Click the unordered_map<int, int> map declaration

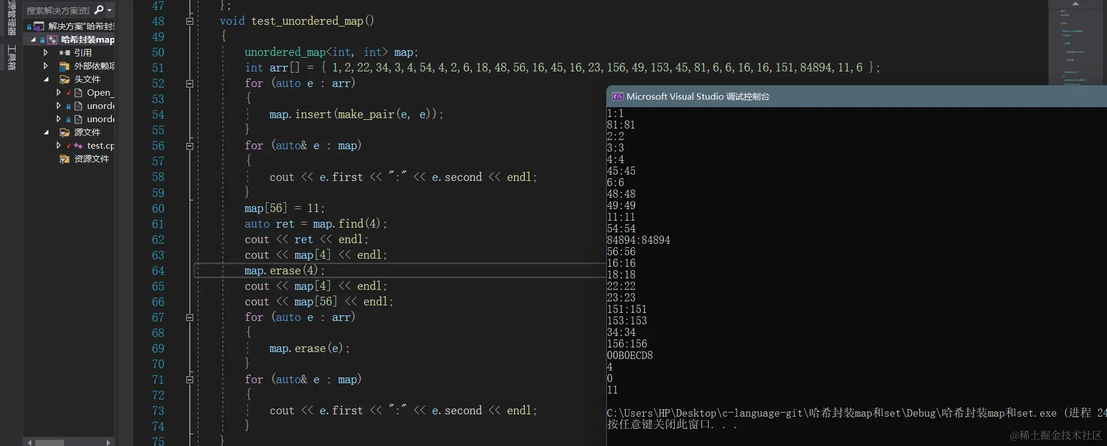tap(331, 52)
